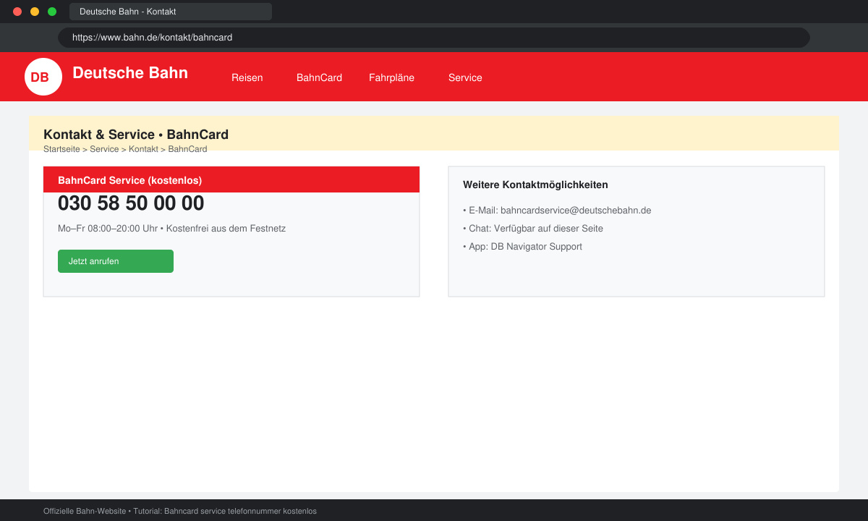
Task: Click the Weitere Kontaktmöglichkeiten heading
Action: (535, 185)
